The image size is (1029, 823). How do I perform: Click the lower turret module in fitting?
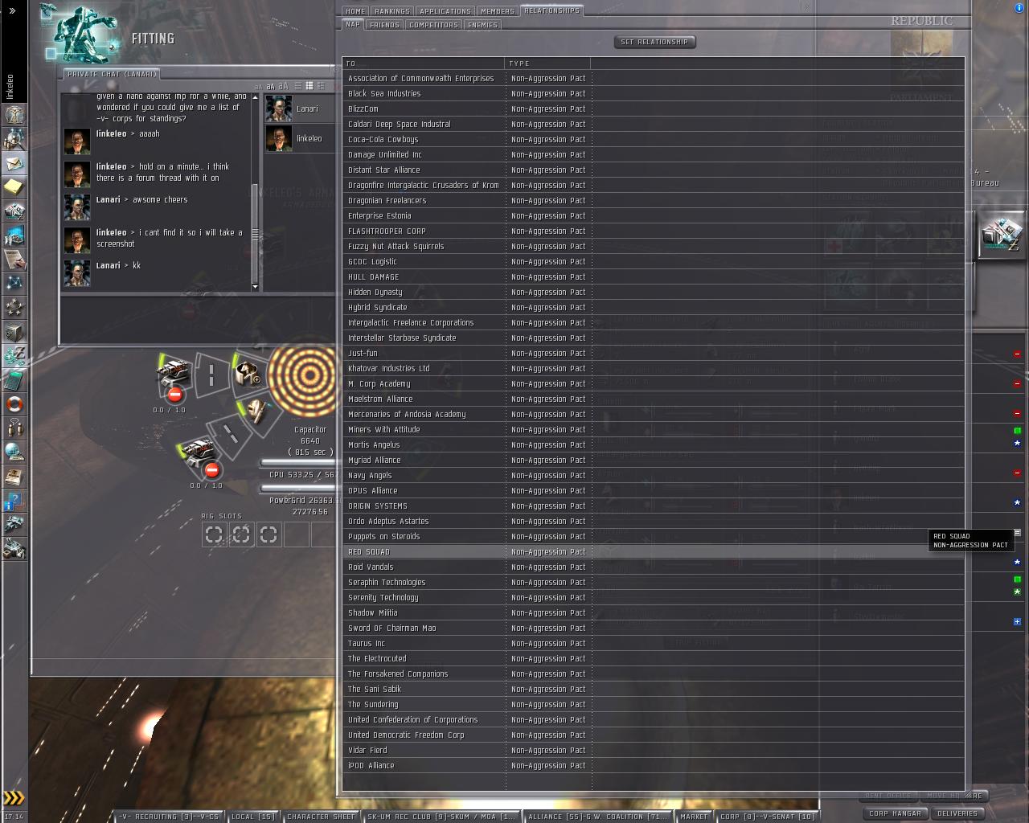196,450
